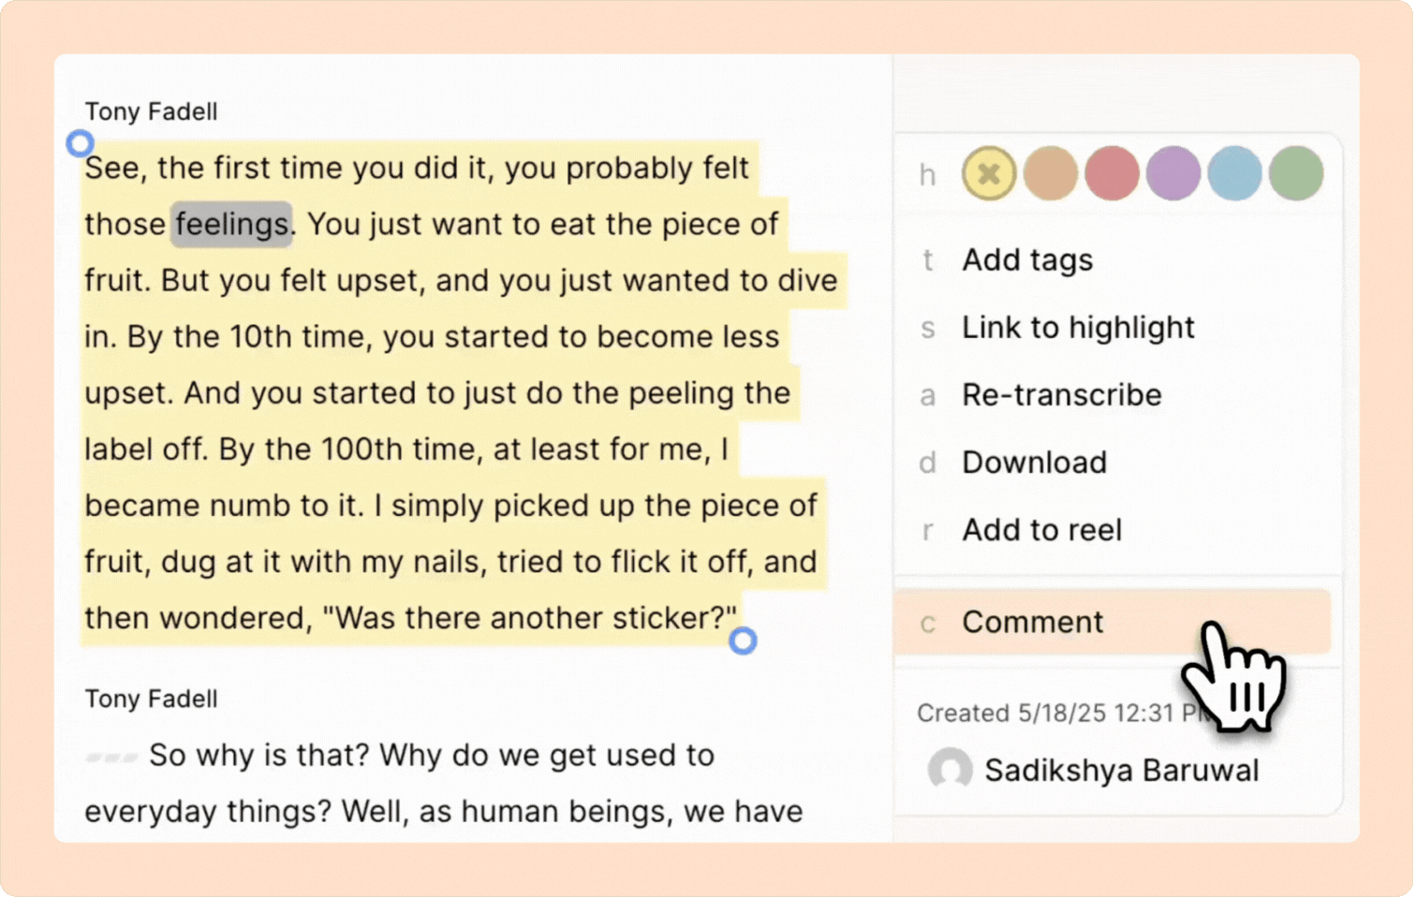The width and height of the screenshot is (1415, 897).
Task: Open Add tags menu option
Action: click(x=1027, y=260)
